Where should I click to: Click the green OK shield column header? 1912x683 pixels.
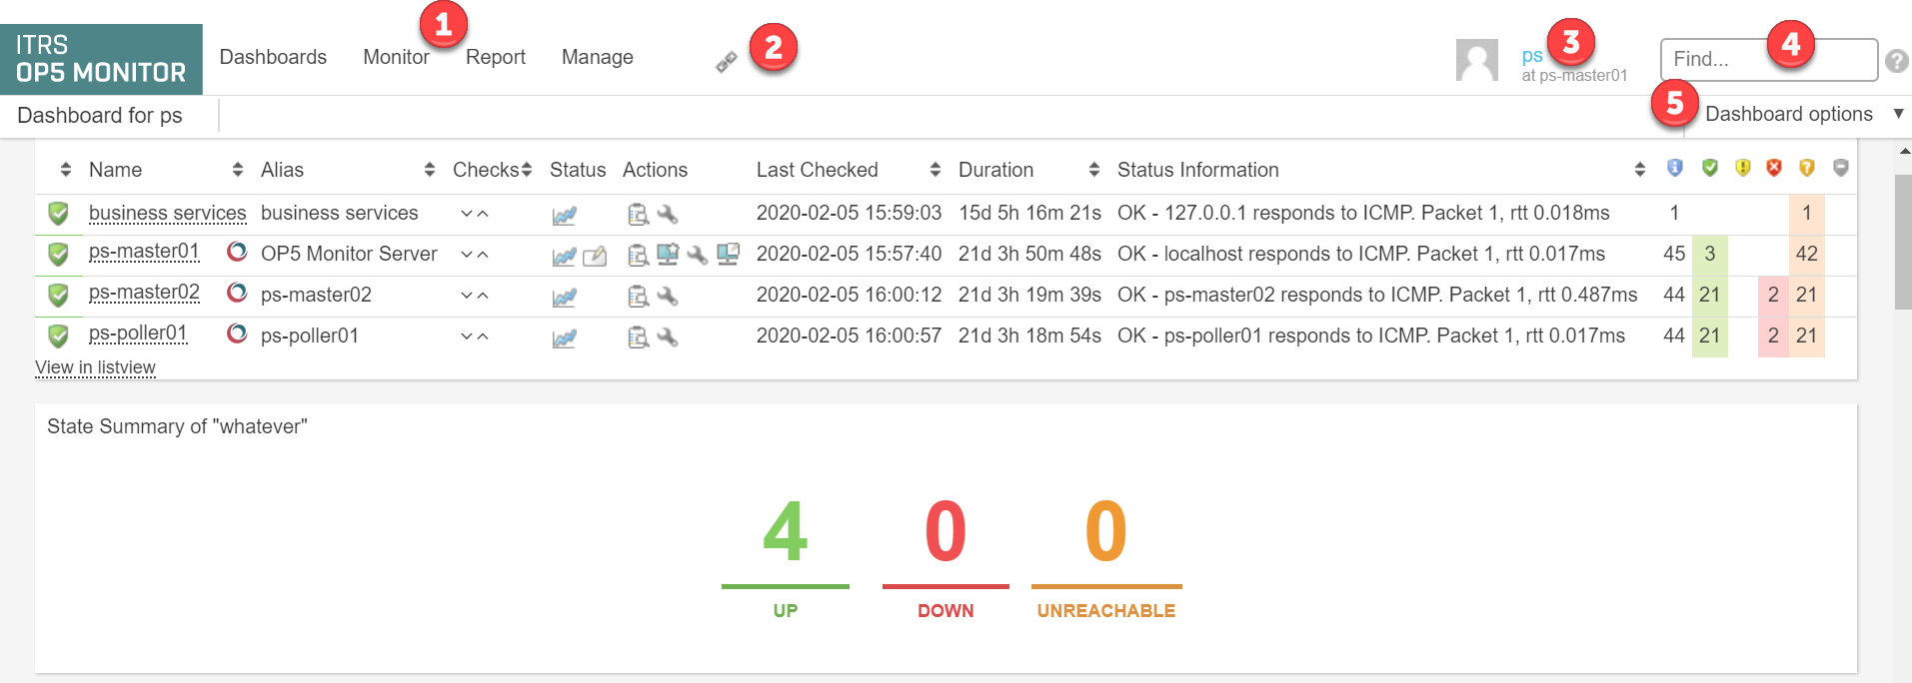coord(1710,168)
